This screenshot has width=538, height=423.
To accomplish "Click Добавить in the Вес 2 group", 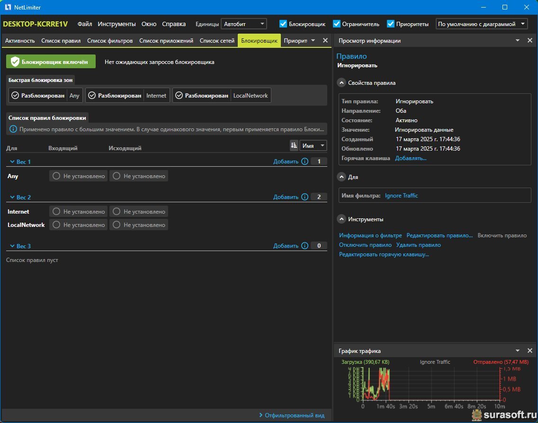I will tap(286, 197).
